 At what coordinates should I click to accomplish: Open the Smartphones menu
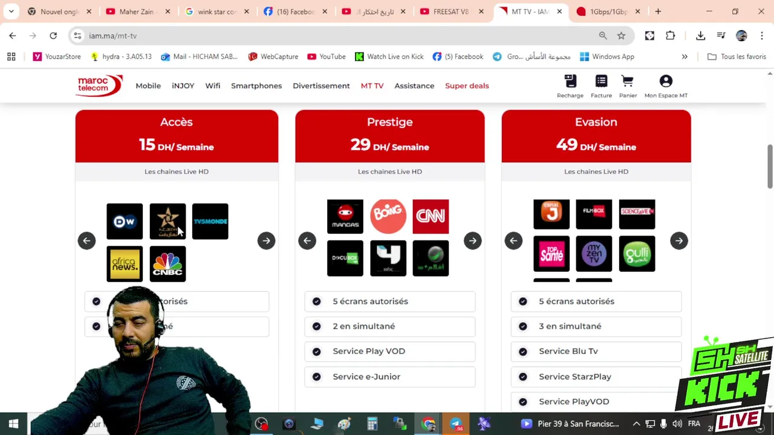[x=256, y=86]
